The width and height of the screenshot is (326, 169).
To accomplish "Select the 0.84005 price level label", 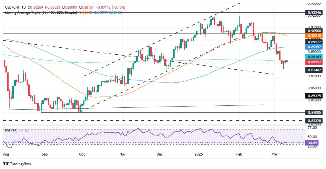I will coord(314,113).
